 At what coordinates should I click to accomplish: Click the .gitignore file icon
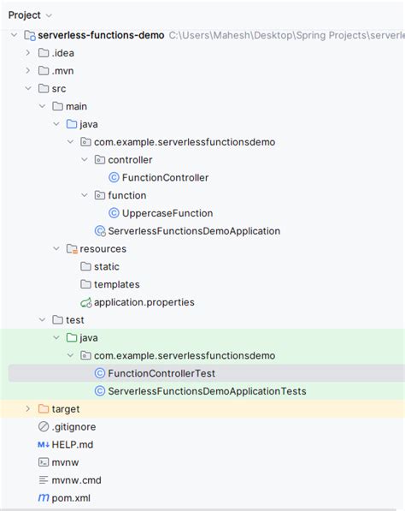(x=44, y=426)
